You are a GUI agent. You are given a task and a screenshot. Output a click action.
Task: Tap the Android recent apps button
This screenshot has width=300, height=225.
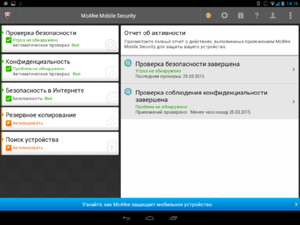173,218
